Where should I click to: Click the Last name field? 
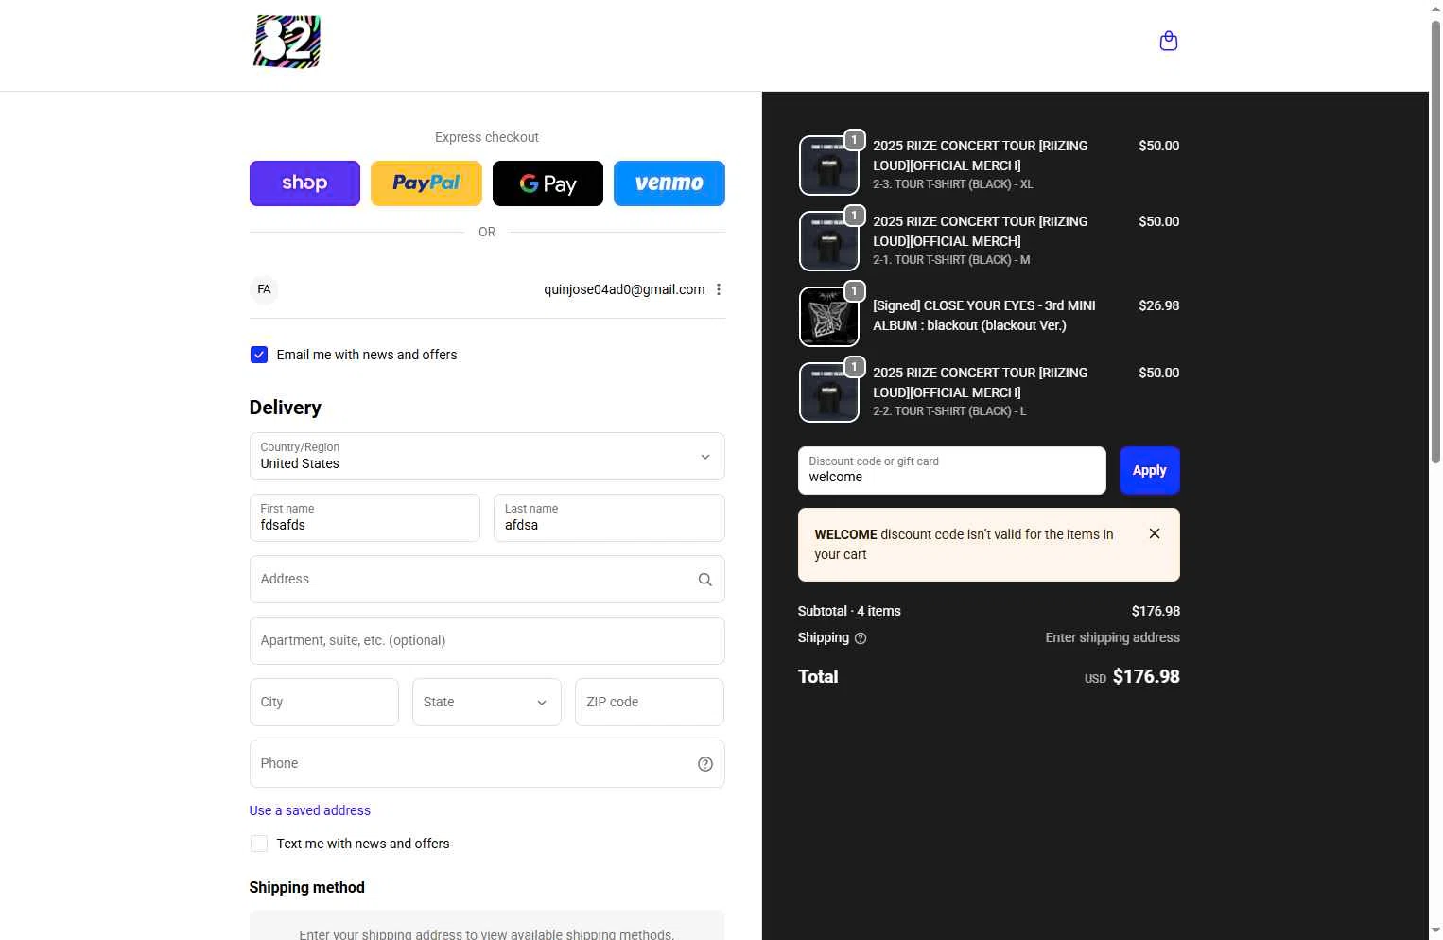pos(609,518)
